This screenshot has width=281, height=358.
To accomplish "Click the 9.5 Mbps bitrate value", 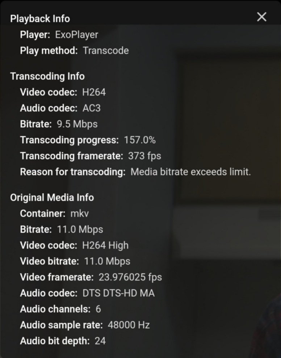I will tap(76, 124).
